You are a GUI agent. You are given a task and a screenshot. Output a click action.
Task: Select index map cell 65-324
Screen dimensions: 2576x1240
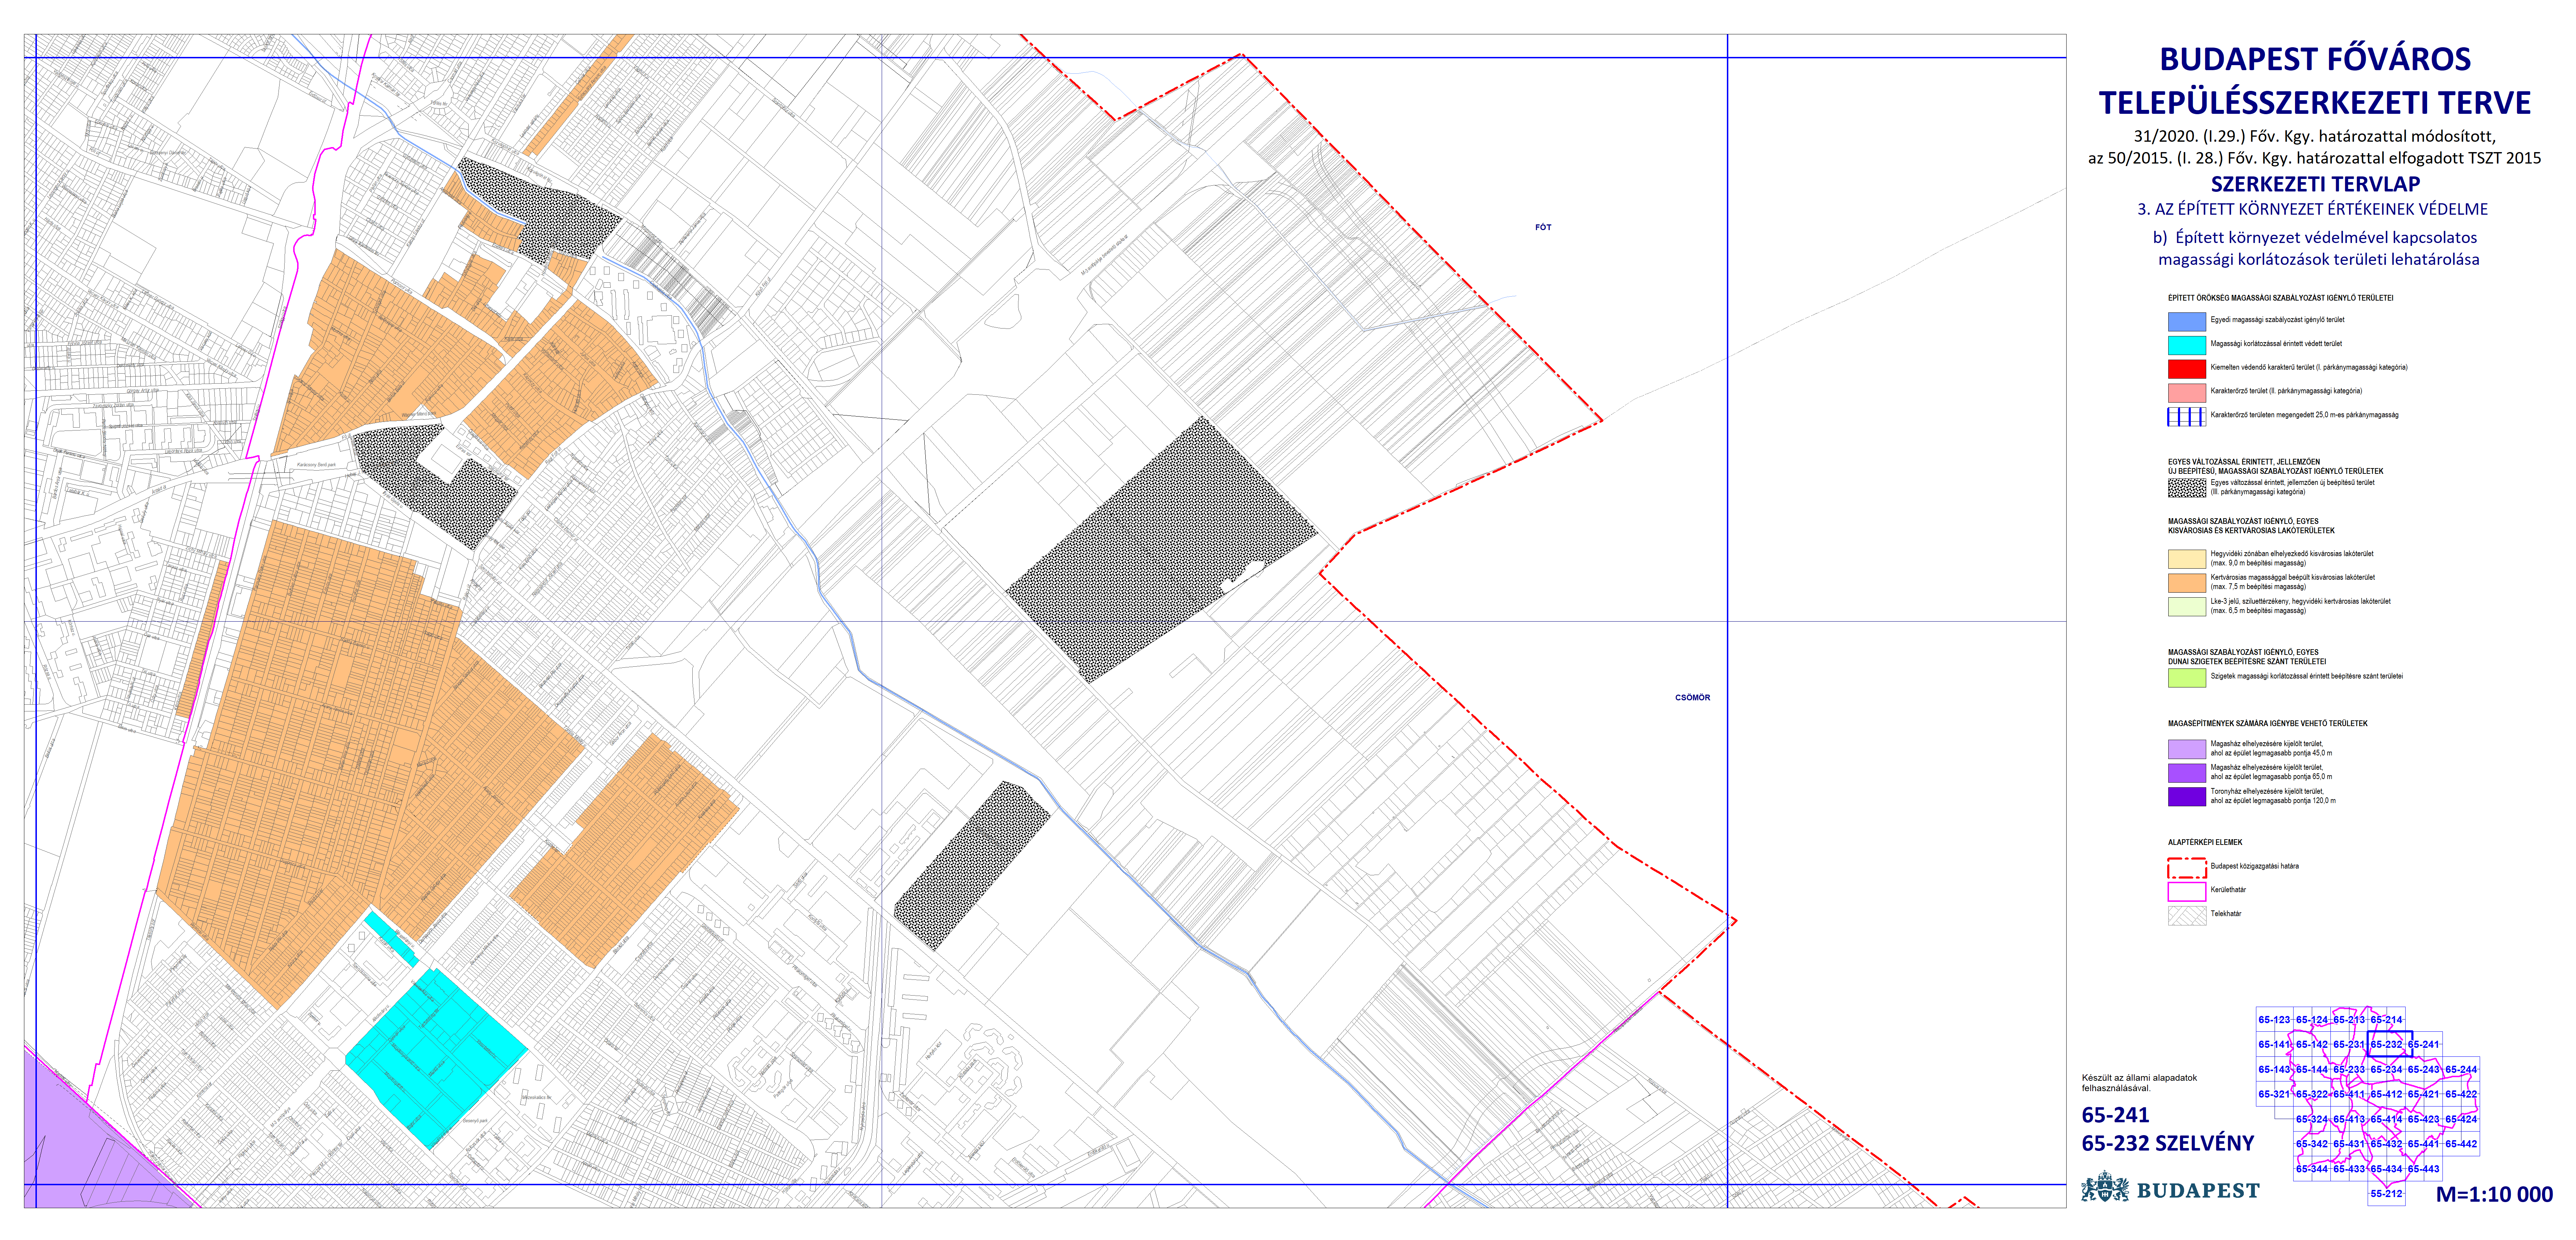pyautogui.click(x=2312, y=1119)
